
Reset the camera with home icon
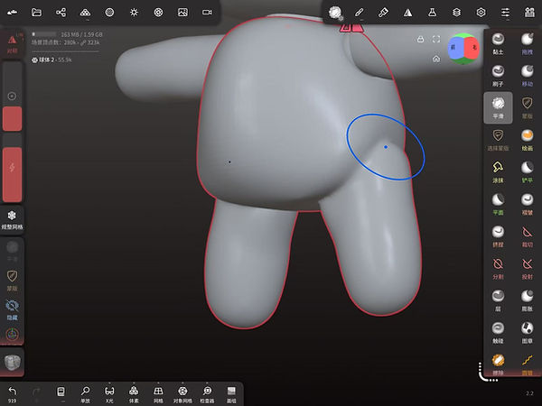coord(436,59)
